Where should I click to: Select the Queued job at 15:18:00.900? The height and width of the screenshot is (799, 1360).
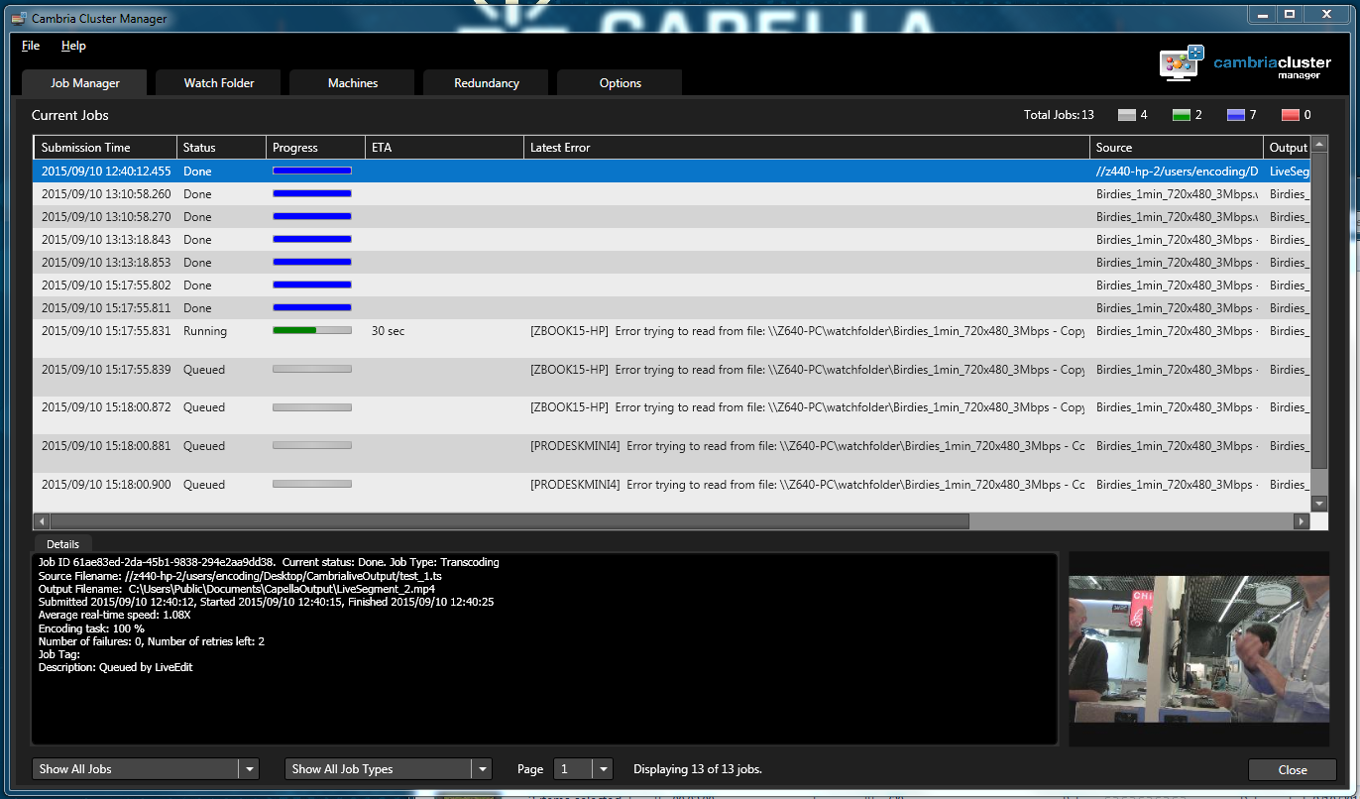tap(672, 492)
